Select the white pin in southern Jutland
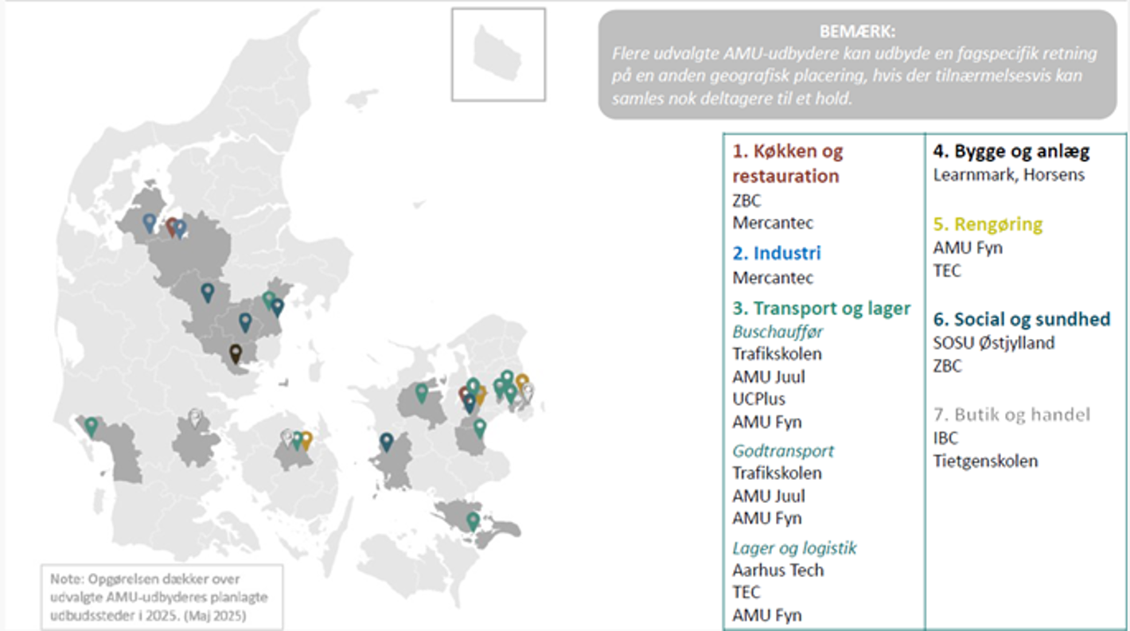 pos(195,417)
